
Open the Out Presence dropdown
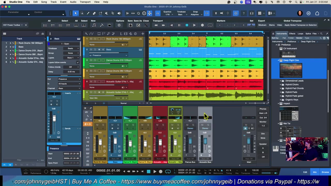click(x=69, y=79)
